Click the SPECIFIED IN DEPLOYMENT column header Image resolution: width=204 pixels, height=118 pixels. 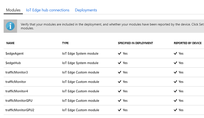(x=135, y=43)
